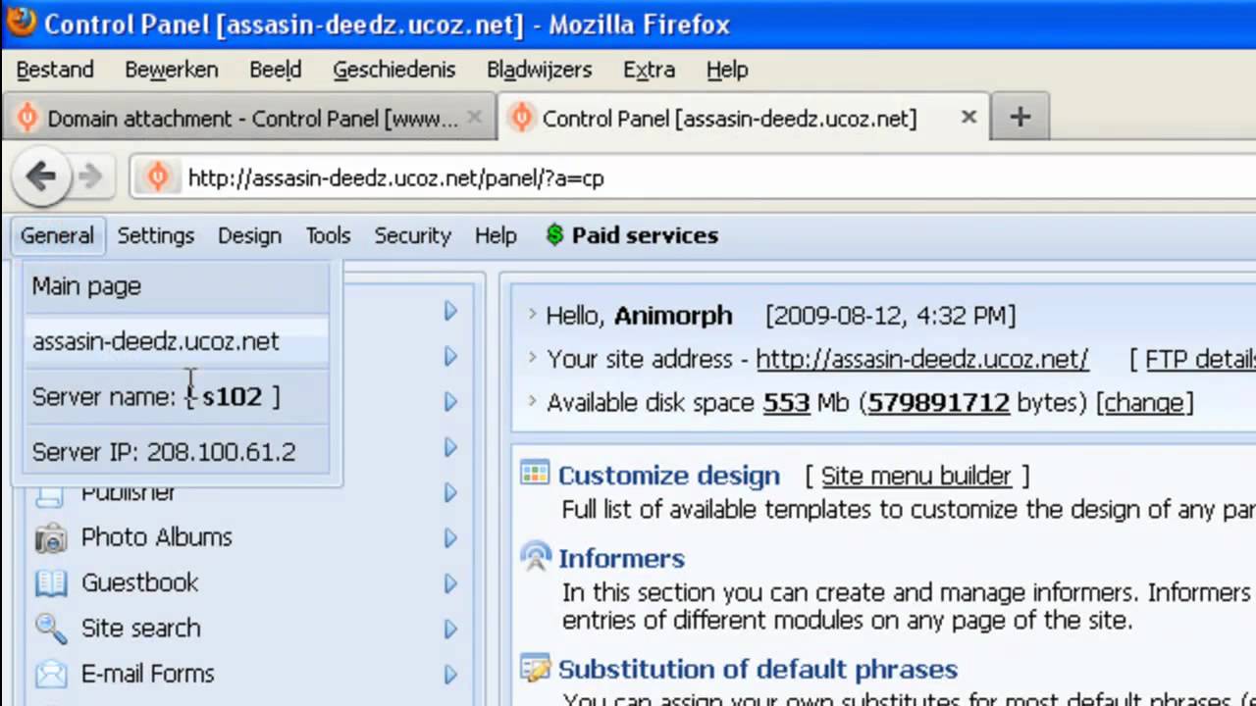Open the E-mail Forms module
The image size is (1256, 706).
pos(147,675)
